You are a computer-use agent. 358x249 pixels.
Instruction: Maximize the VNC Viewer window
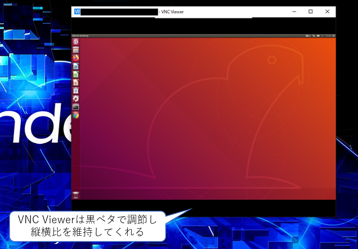[x=311, y=12]
